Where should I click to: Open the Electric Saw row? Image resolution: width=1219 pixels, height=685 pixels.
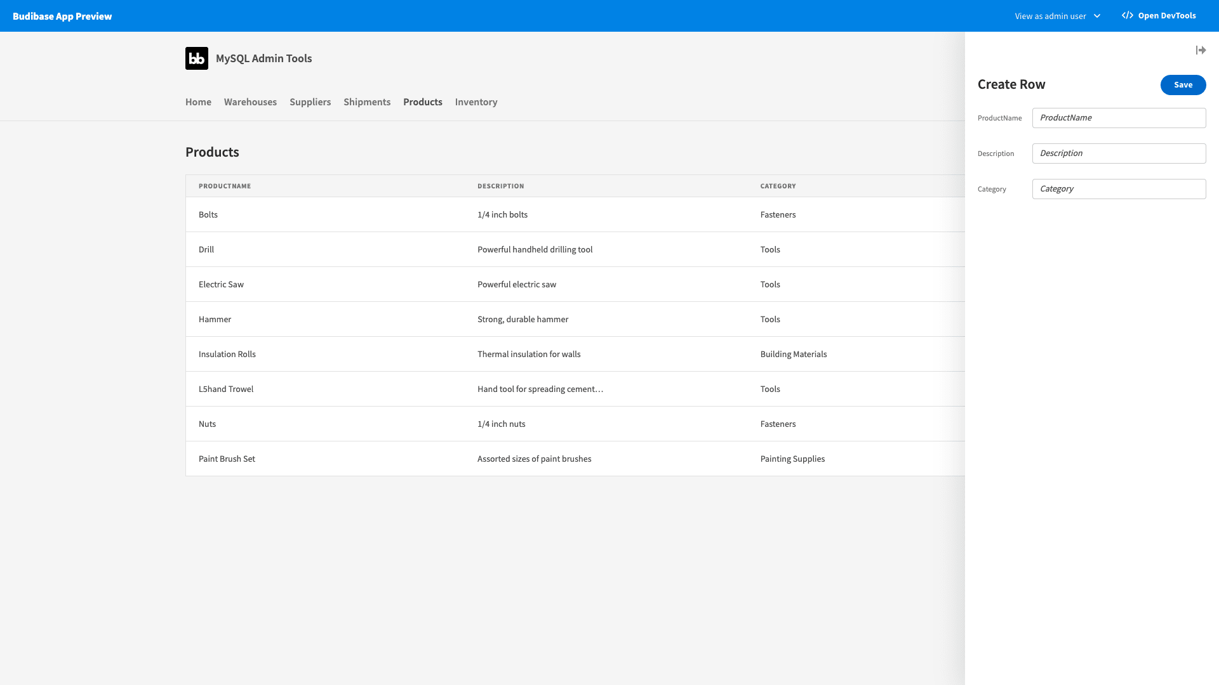tap(575, 284)
